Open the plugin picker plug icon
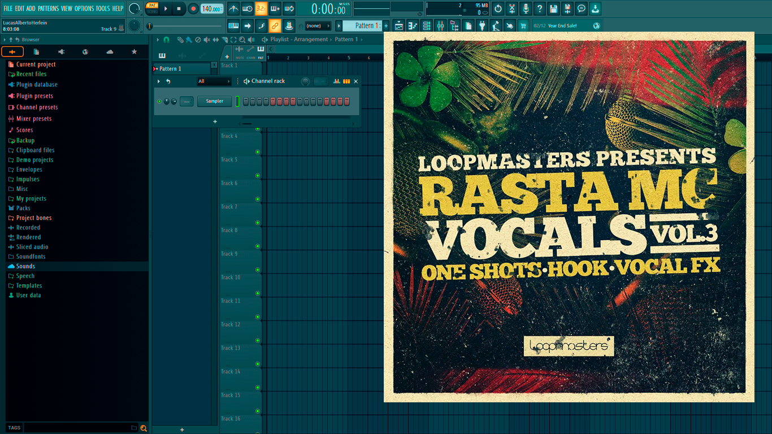This screenshot has width=772, height=434. pyautogui.click(x=482, y=25)
